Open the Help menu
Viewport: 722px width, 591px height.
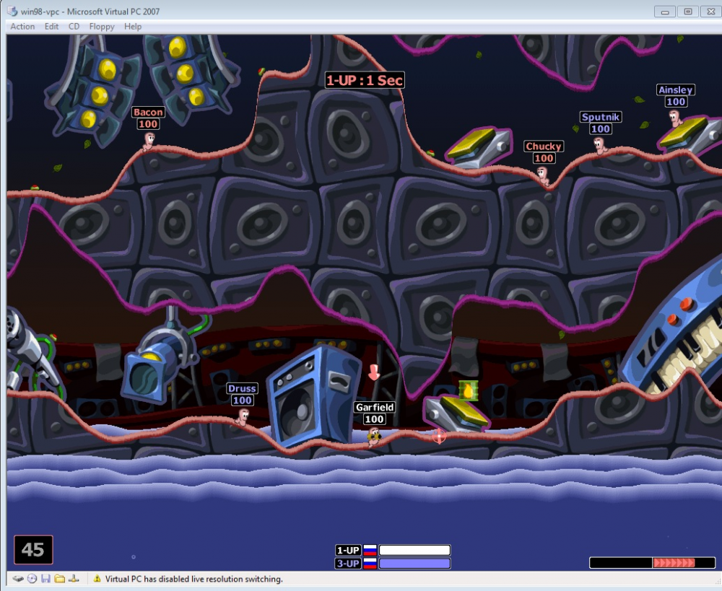tap(133, 27)
